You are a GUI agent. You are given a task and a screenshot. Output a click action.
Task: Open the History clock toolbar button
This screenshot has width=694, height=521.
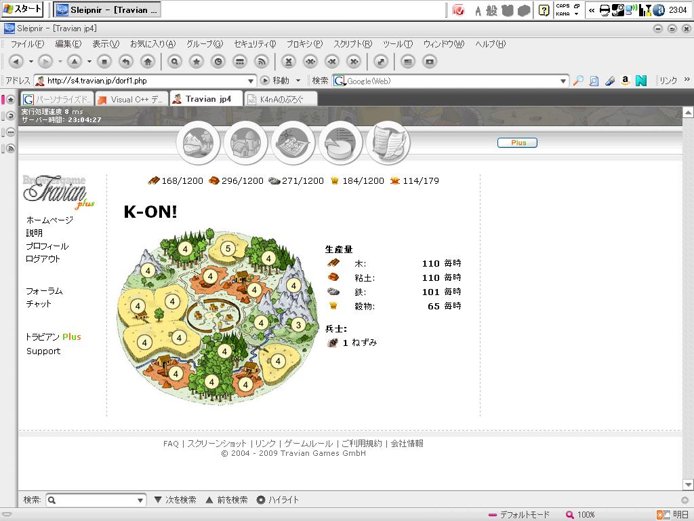tap(218, 62)
